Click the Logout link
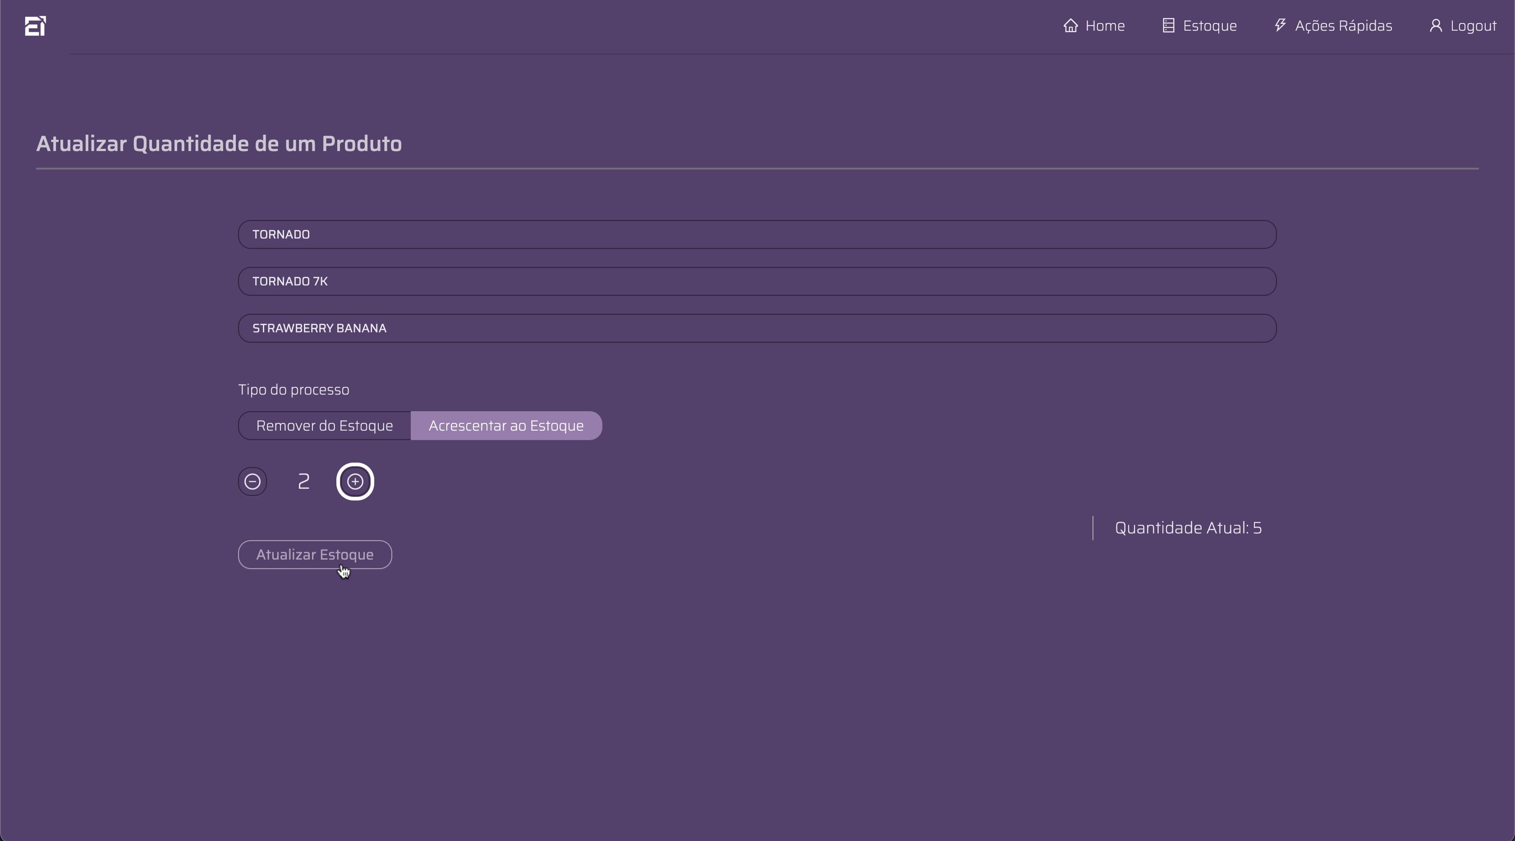Image resolution: width=1515 pixels, height=841 pixels. click(x=1473, y=26)
